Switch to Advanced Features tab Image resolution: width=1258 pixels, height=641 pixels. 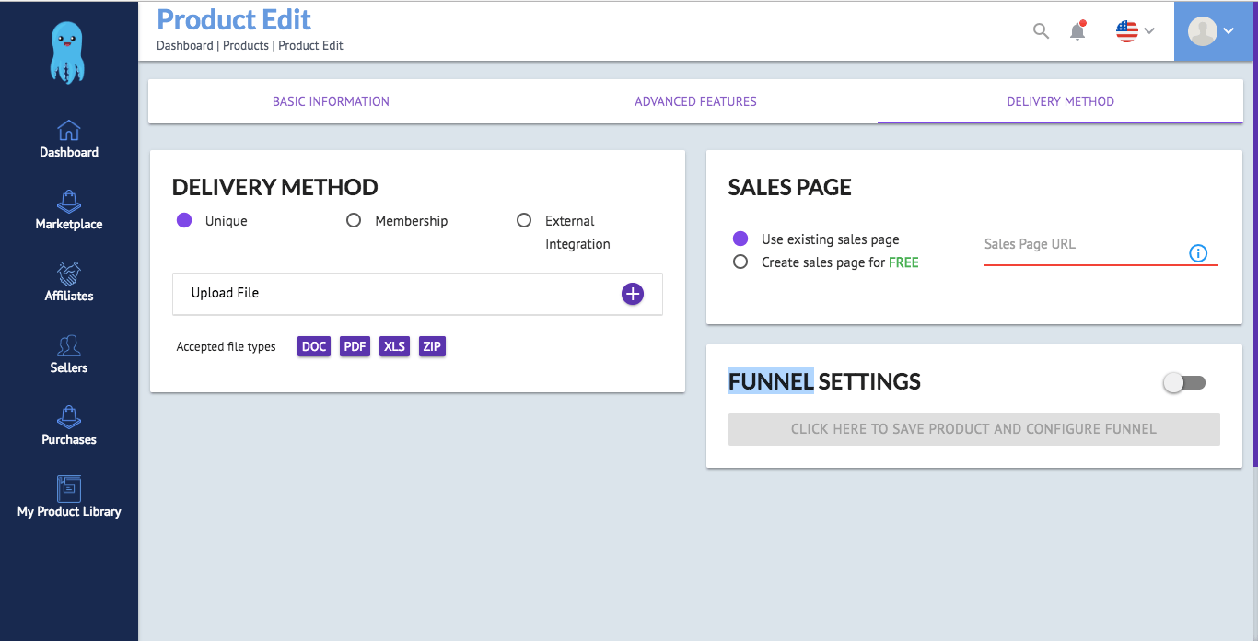coord(695,101)
